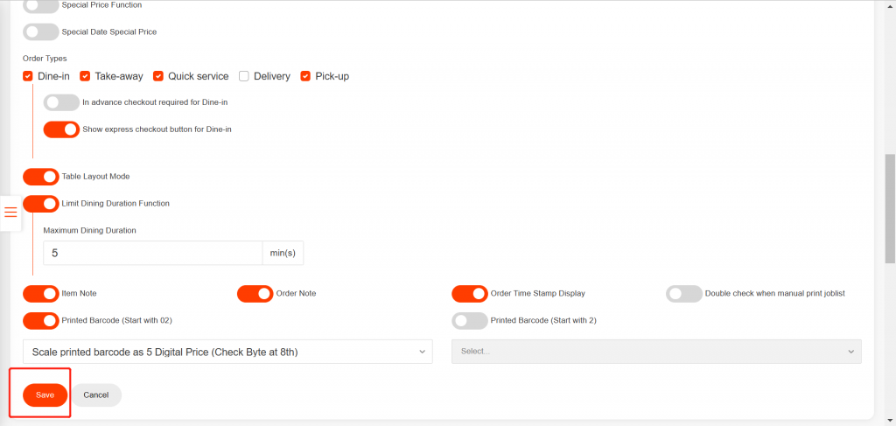This screenshot has height=426, width=896.
Task: Toggle the Item Note switch
Action: pyautogui.click(x=40, y=294)
